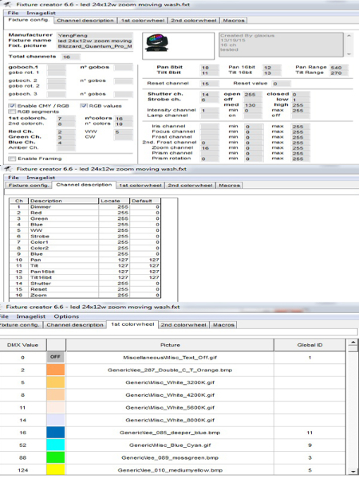Click the comment box scroll up arrow
359x478 pixels.
[x=349, y=36]
